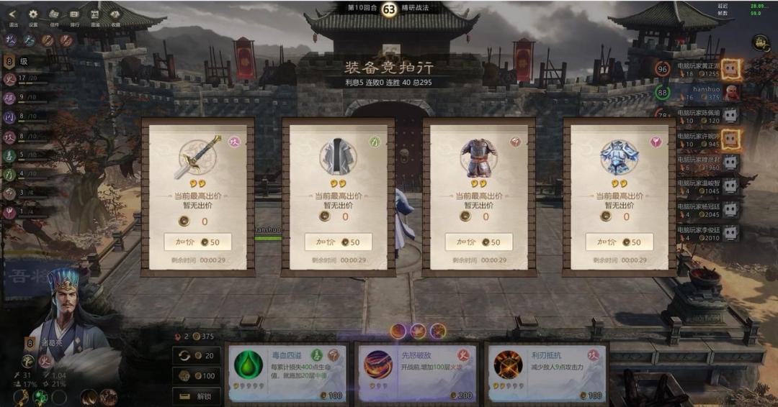Buy the 毒血四溢 skill card
Image resolution: width=778 pixels, height=407 pixels.
tap(287, 373)
